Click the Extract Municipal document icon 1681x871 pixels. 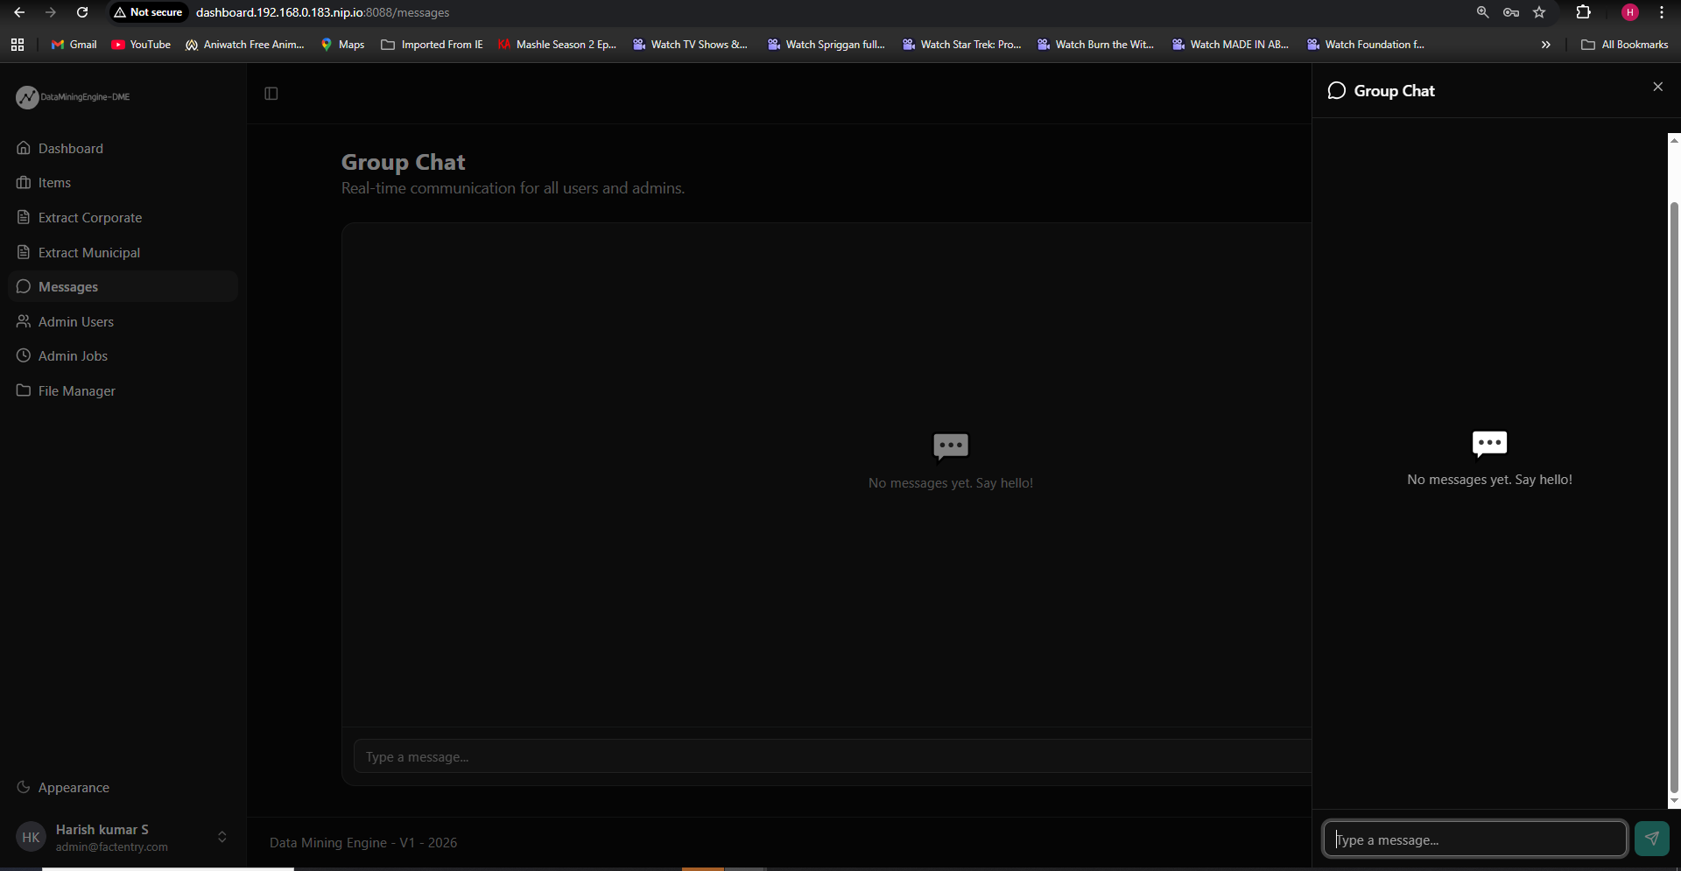coord(24,252)
